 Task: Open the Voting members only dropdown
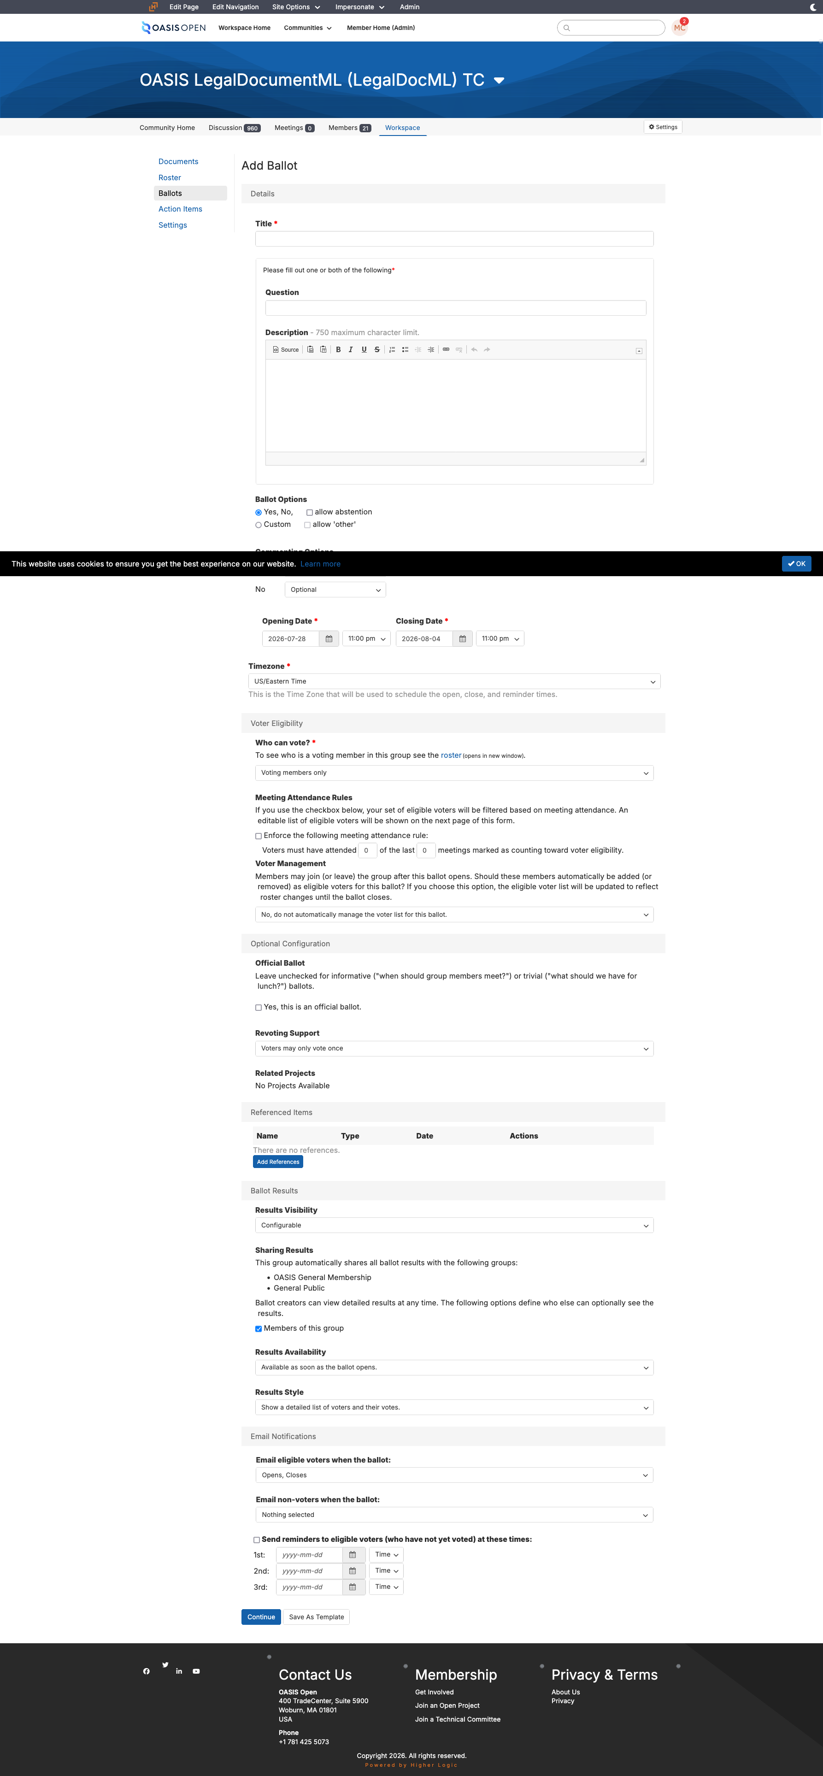tap(454, 773)
